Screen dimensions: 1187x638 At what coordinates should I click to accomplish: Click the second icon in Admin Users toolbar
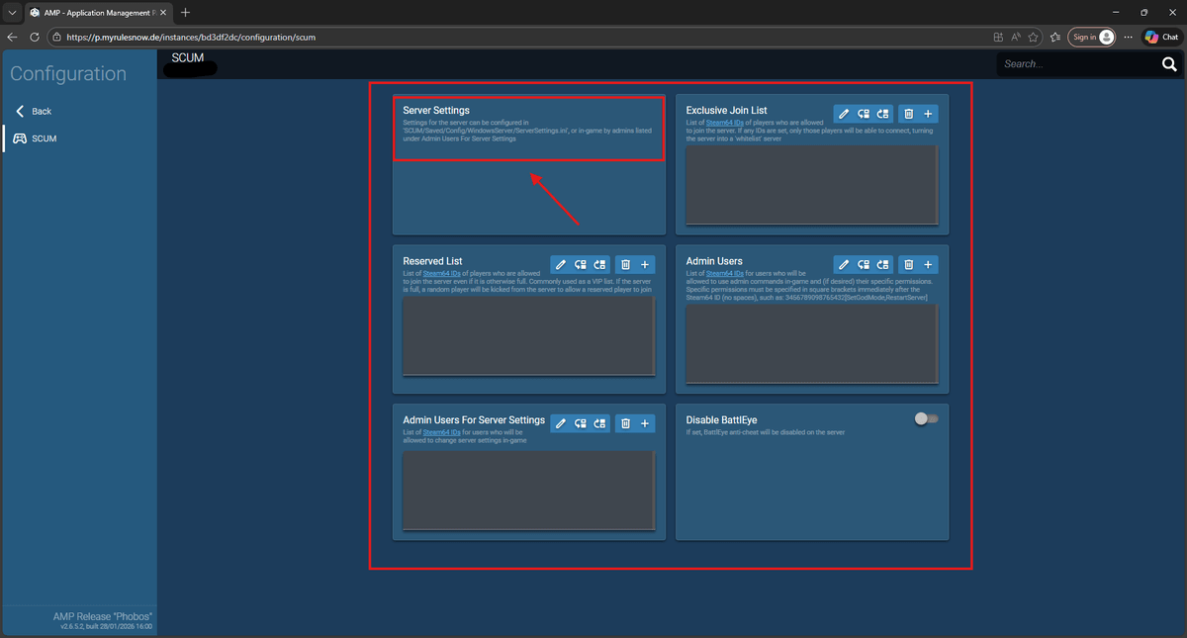[864, 265]
